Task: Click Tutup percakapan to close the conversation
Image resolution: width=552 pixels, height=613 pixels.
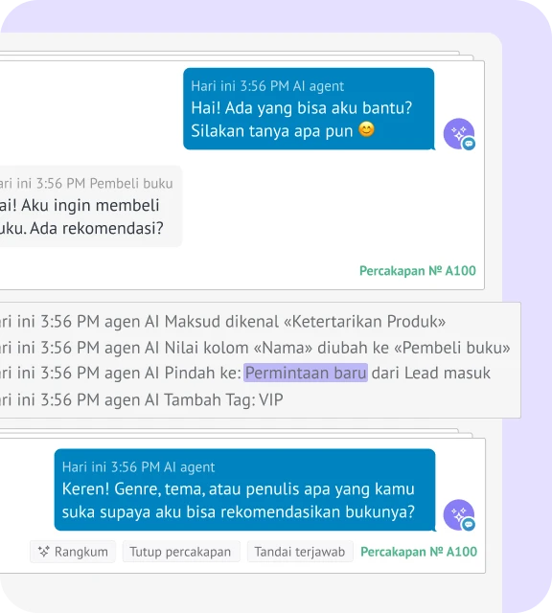Action: point(181,552)
